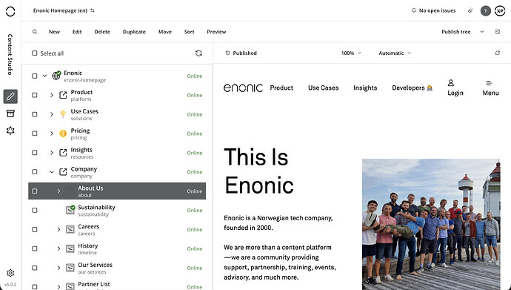The image size is (511, 290).
Task: Select the Careers tree row
Action: [x=117, y=229]
